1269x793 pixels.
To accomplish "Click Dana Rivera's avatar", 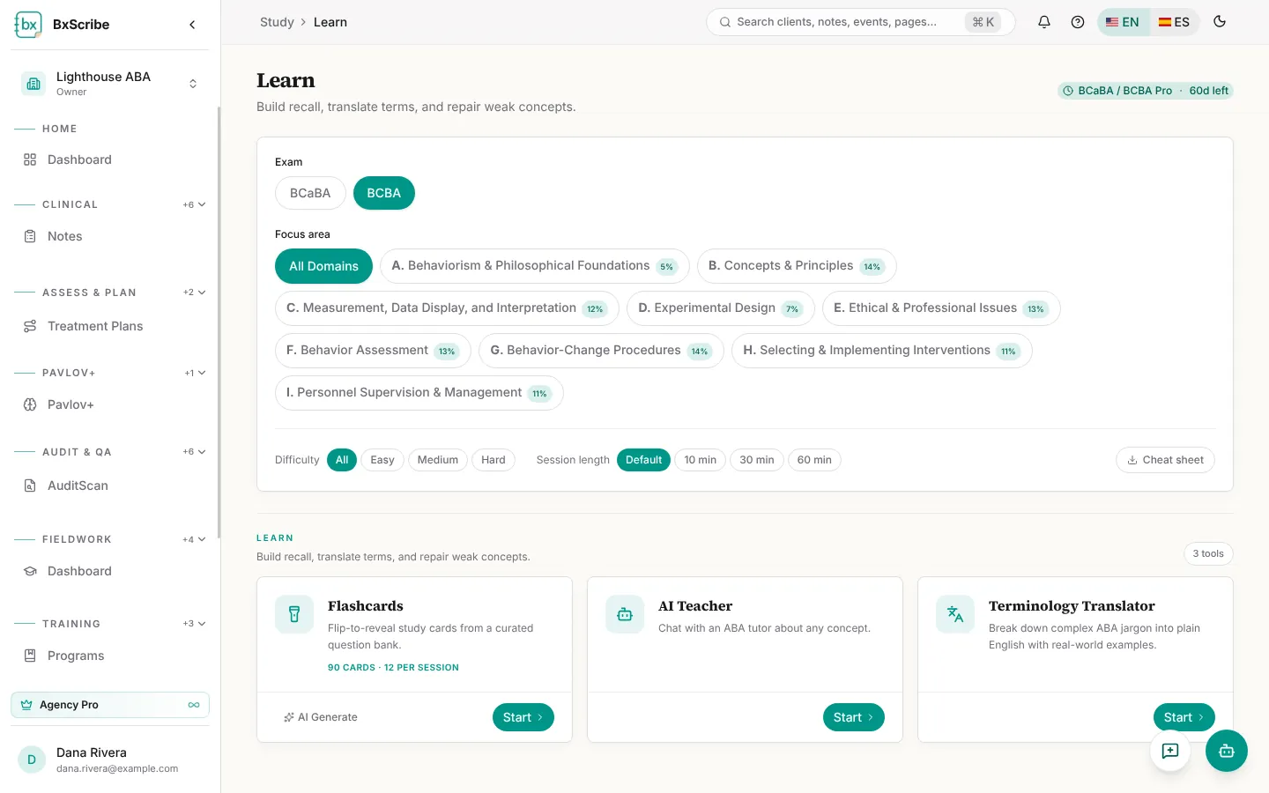I will 32,760.
